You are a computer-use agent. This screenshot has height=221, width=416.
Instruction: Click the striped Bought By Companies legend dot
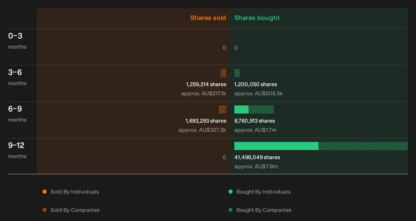coord(231,210)
